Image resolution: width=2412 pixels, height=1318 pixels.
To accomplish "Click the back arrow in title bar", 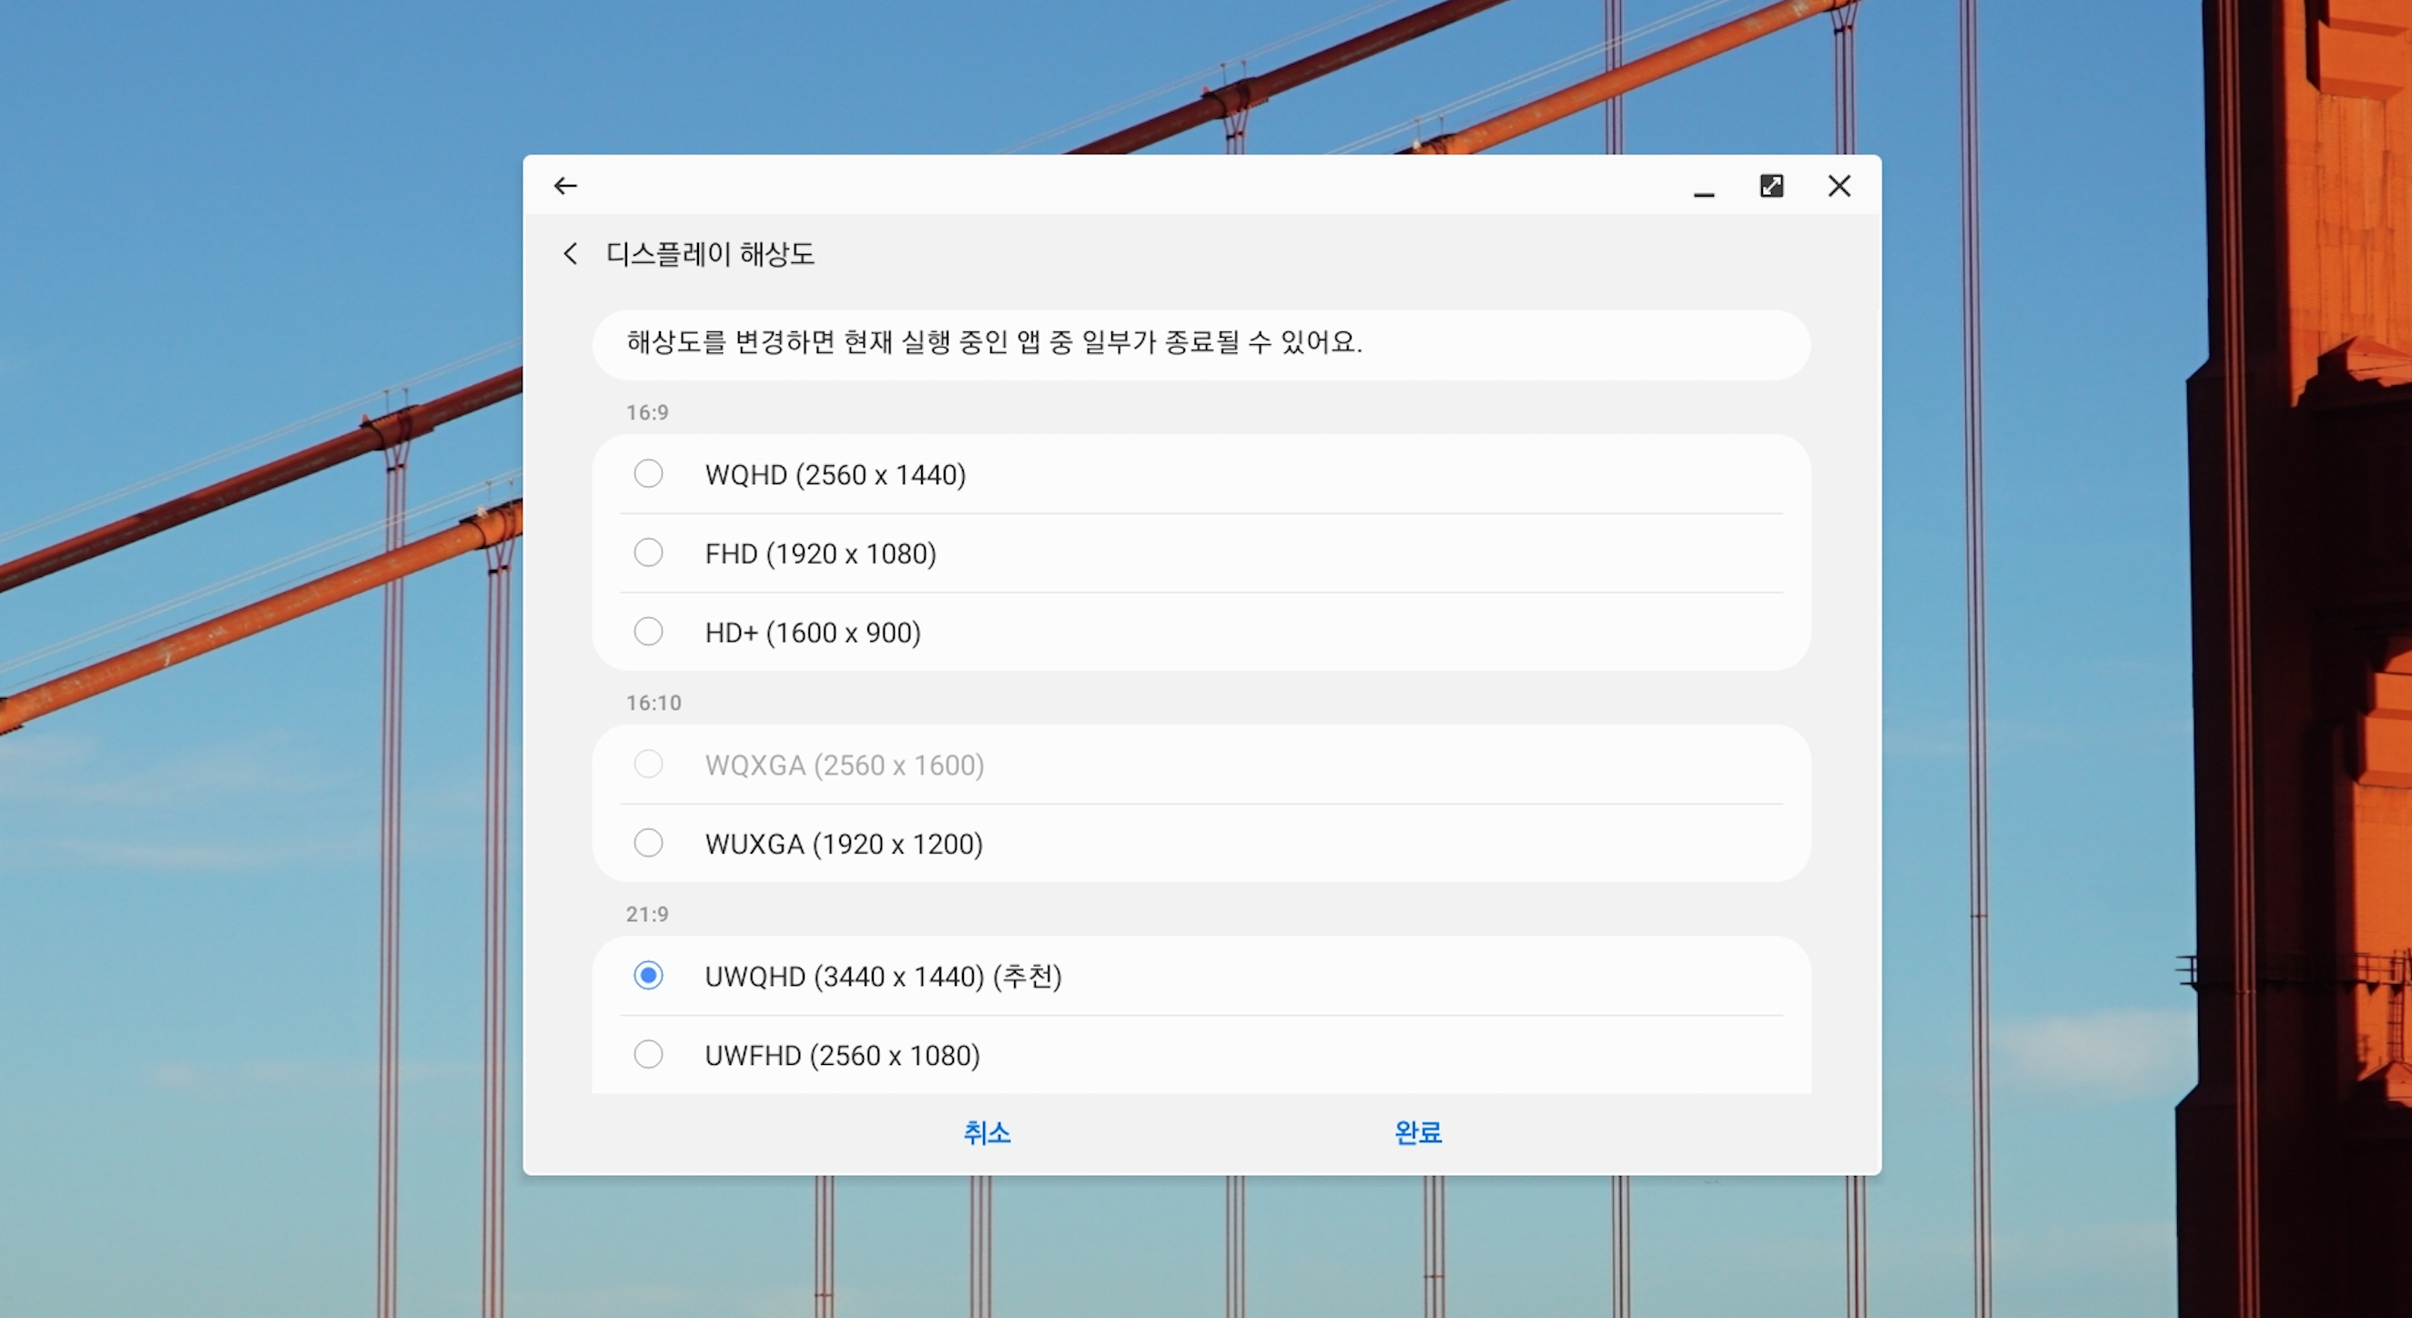I will click(x=565, y=187).
